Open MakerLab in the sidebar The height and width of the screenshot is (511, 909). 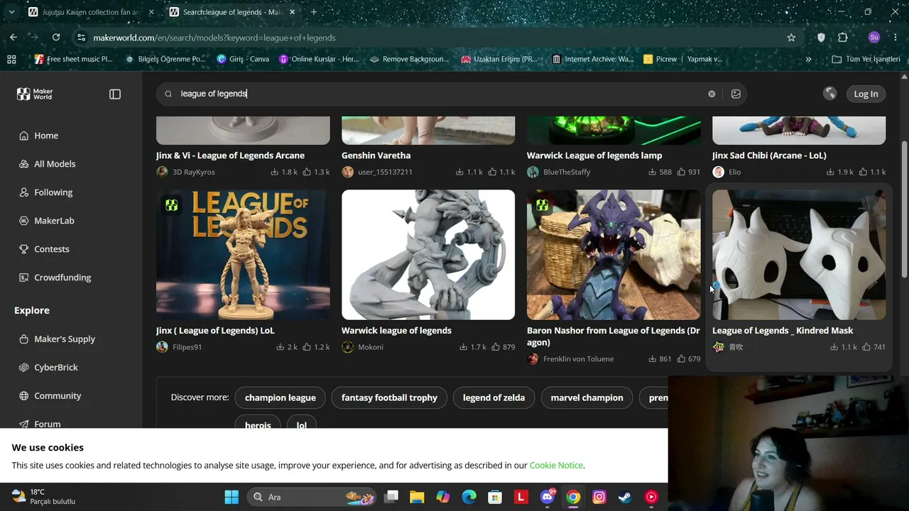point(54,221)
